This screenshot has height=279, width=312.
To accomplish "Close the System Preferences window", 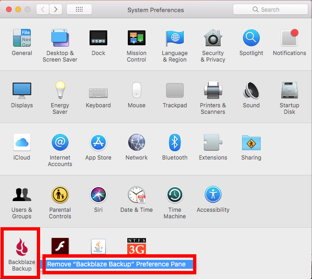I will coord(9,9).
